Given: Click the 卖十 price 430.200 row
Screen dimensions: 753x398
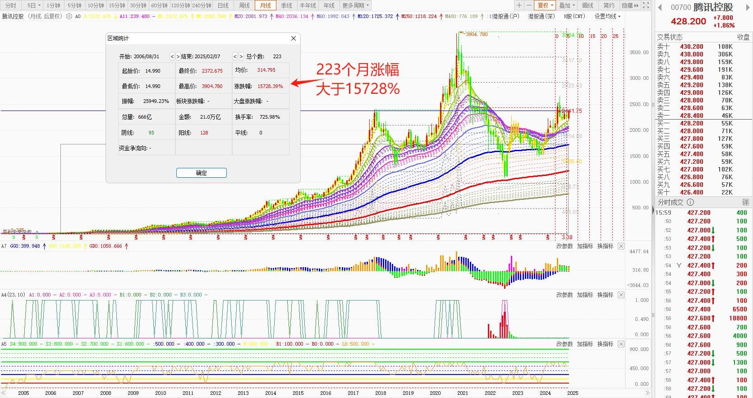Looking at the screenshot, I should tap(703, 46).
